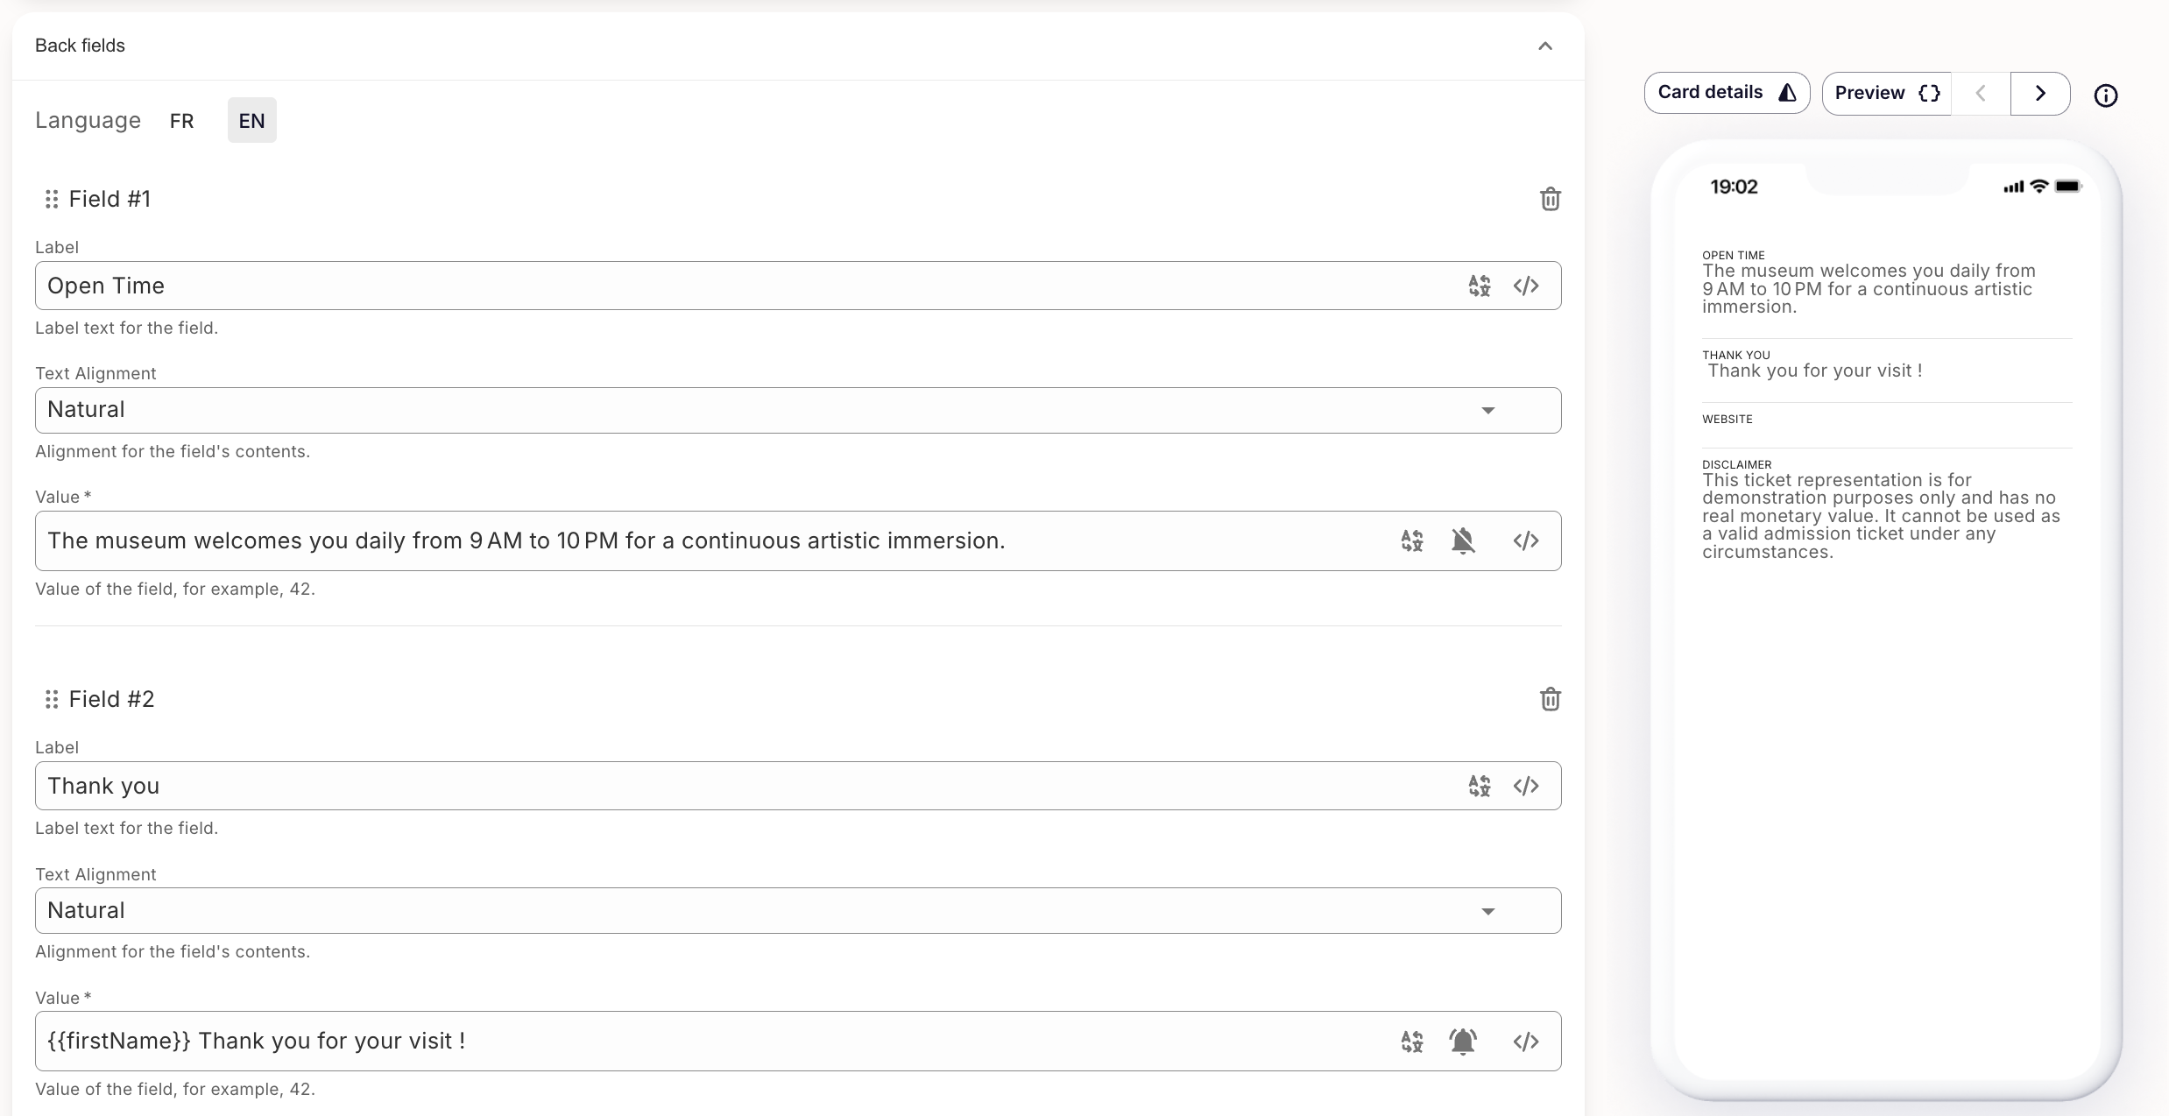Enable change notification for Field #1 value
2169x1116 pixels.
(1462, 540)
